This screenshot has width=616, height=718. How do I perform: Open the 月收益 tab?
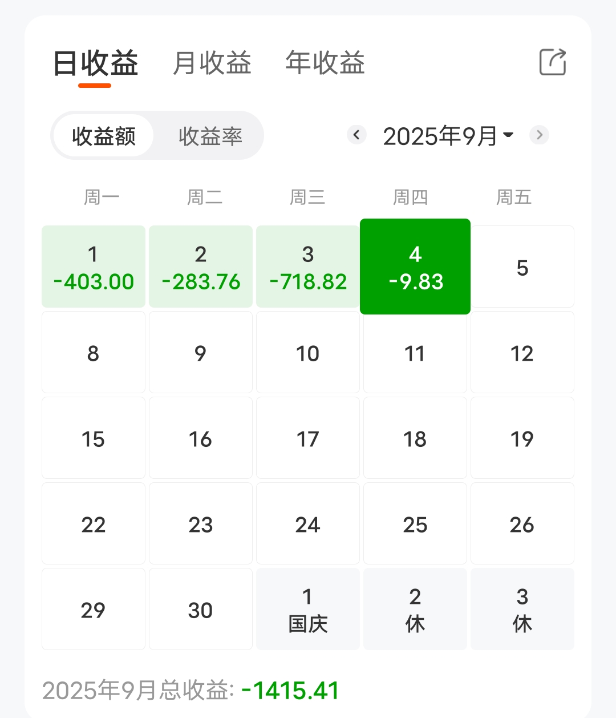[212, 63]
